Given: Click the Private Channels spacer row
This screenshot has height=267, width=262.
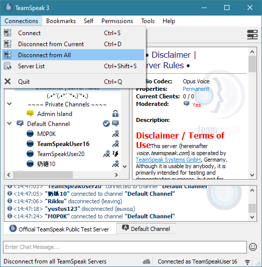Looking at the screenshot, I should (67, 104).
